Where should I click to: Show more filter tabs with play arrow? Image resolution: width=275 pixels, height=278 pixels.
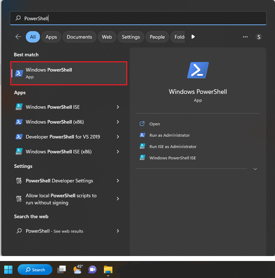click(x=193, y=37)
